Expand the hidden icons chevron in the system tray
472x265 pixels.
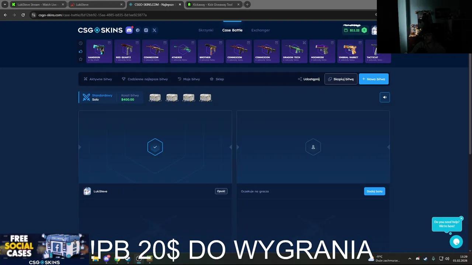point(410,259)
